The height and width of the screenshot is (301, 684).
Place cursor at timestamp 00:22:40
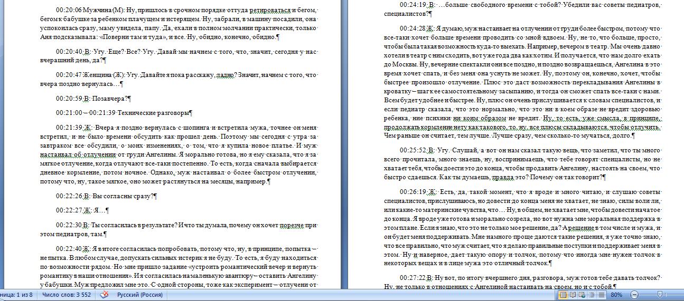point(69,249)
